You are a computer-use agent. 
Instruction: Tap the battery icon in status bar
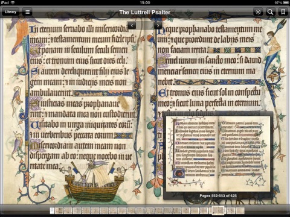[x=286, y=2]
